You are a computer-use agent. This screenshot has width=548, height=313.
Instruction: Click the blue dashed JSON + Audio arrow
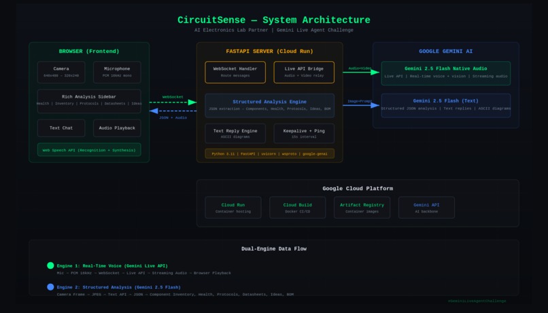[173, 111]
